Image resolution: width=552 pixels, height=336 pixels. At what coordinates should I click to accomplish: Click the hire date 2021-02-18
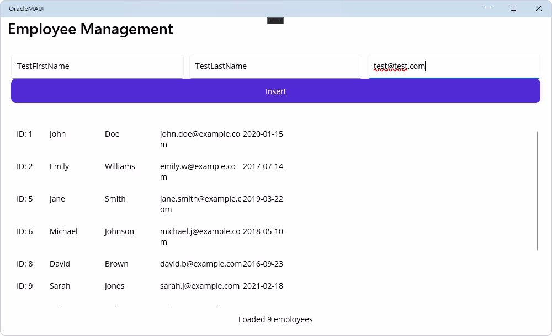tap(263, 286)
